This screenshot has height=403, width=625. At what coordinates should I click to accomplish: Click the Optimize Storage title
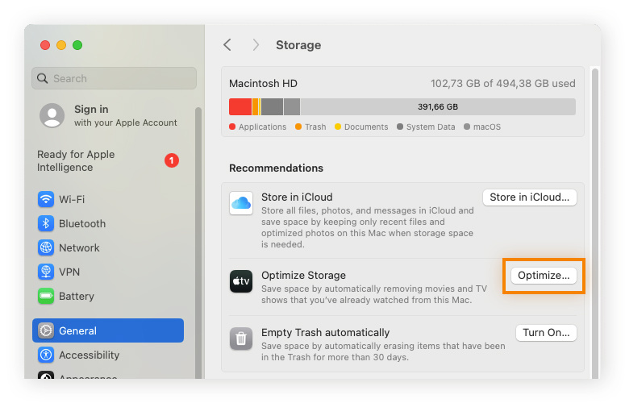click(x=303, y=275)
